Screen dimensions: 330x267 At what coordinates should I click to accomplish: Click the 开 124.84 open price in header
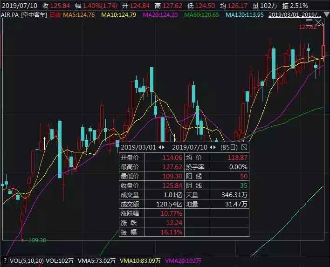(136, 6)
